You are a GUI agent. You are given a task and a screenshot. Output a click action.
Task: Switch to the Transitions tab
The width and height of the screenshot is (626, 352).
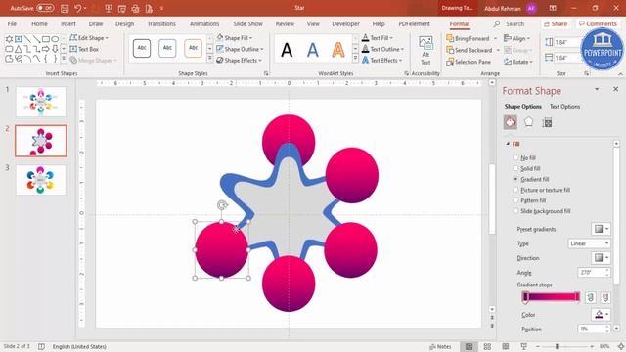click(161, 23)
